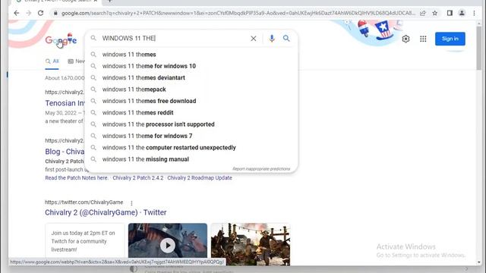Open the Google apps grid
Image resolution: width=486 pixels, height=273 pixels.
pyautogui.click(x=423, y=39)
